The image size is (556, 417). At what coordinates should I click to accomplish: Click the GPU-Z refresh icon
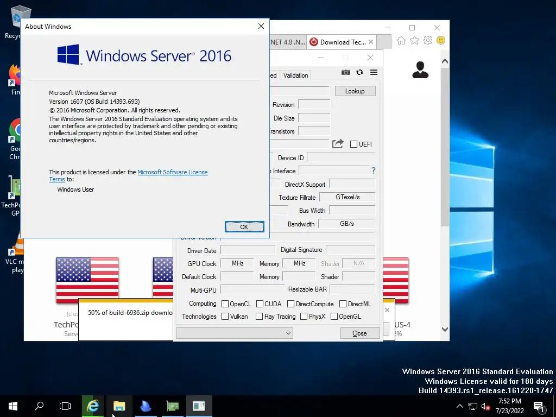pyautogui.click(x=359, y=72)
